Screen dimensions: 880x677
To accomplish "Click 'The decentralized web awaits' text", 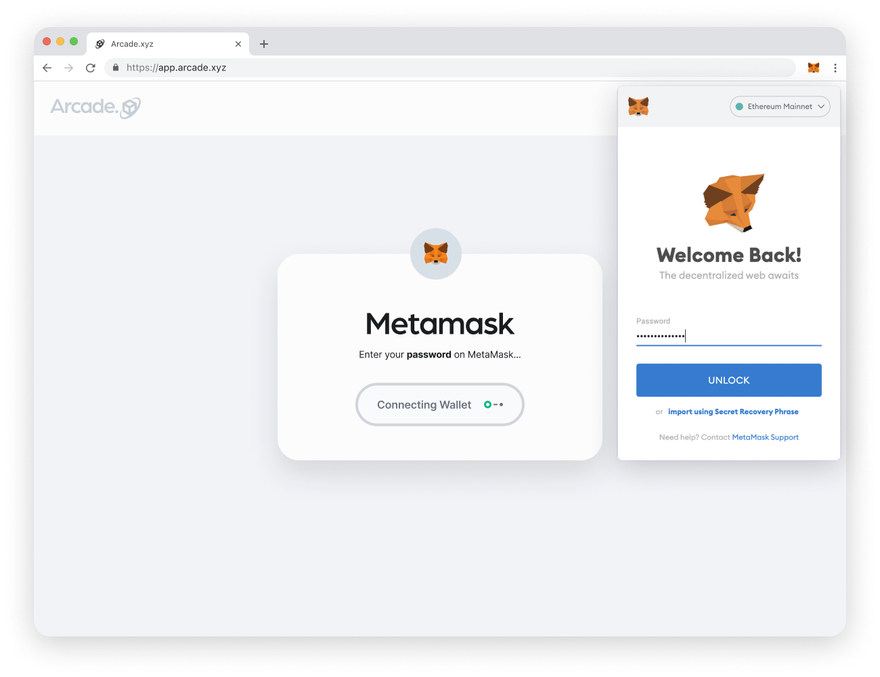I will 729,276.
